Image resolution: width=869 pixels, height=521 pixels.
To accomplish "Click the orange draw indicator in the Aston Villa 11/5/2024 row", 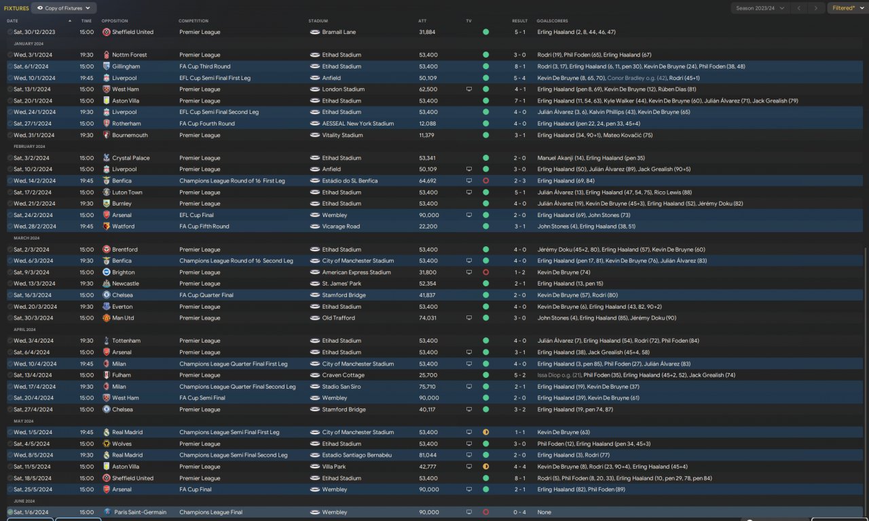I will click(x=485, y=467).
